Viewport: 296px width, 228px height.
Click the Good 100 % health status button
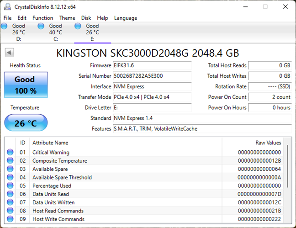click(26, 85)
